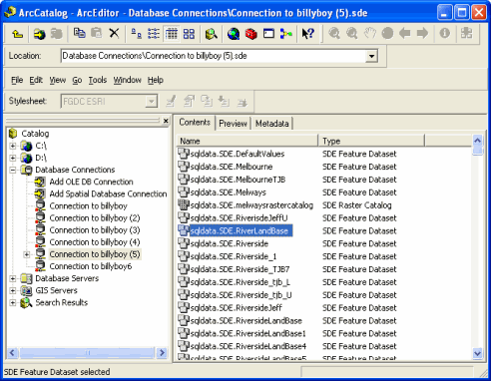Select Add OLE DB Connection
Image resolution: width=491 pixels, height=381 pixels.
tap(91, 182)
